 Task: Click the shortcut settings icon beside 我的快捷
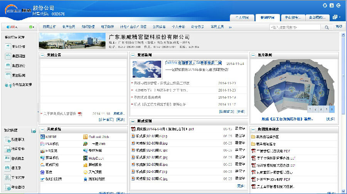tap(33, 131)
